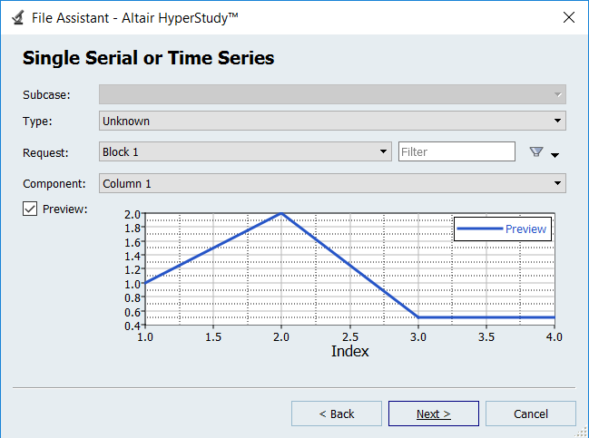The height and width of the screenshot is (438, 589).
Task: Click the Preview legend entry in chart
Action: 525,229
